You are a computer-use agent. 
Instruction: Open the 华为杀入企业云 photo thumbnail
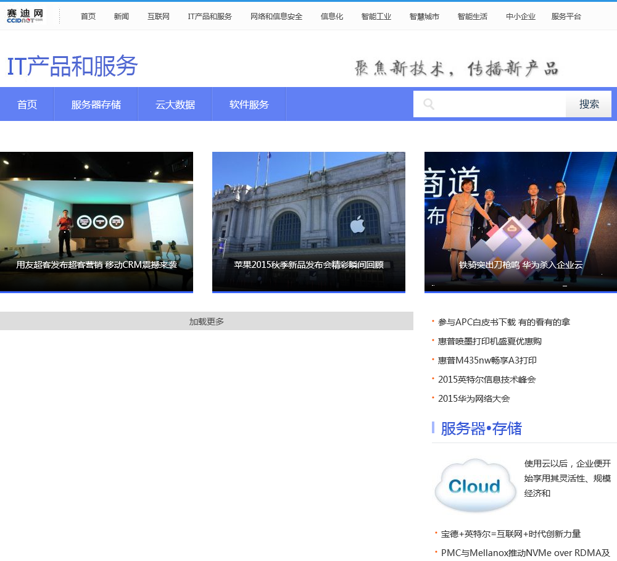521,221
